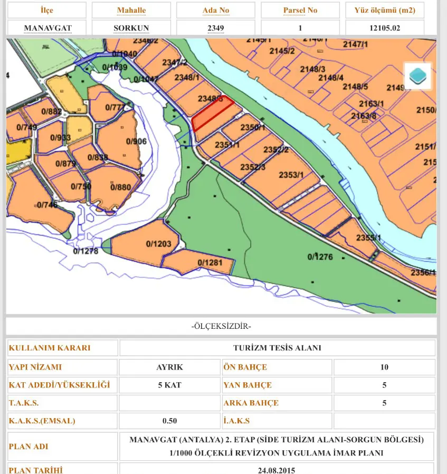Click parcel label 2355/1 on map

coord(368,238)
